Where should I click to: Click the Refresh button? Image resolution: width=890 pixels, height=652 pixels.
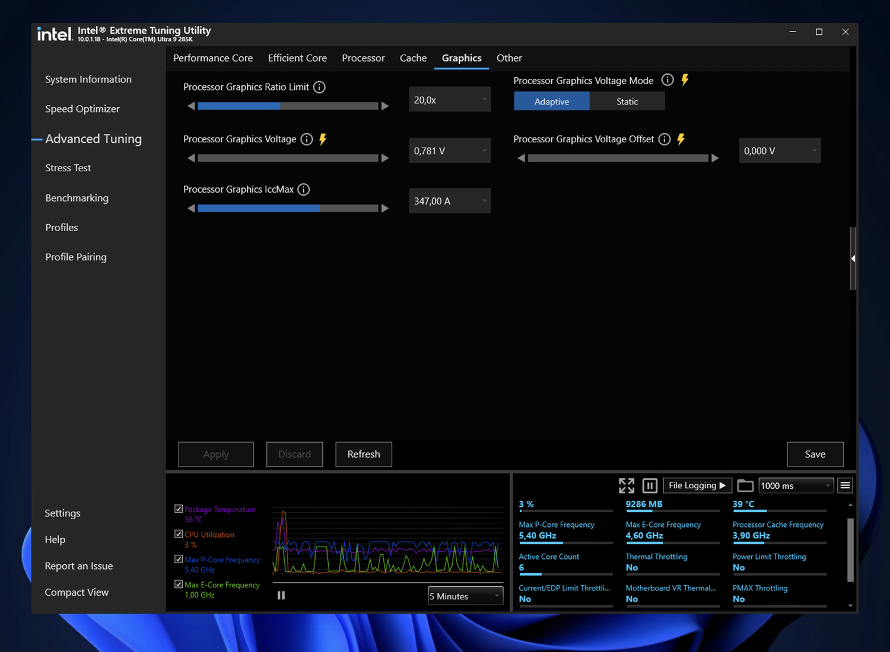(x=364, y=455)
